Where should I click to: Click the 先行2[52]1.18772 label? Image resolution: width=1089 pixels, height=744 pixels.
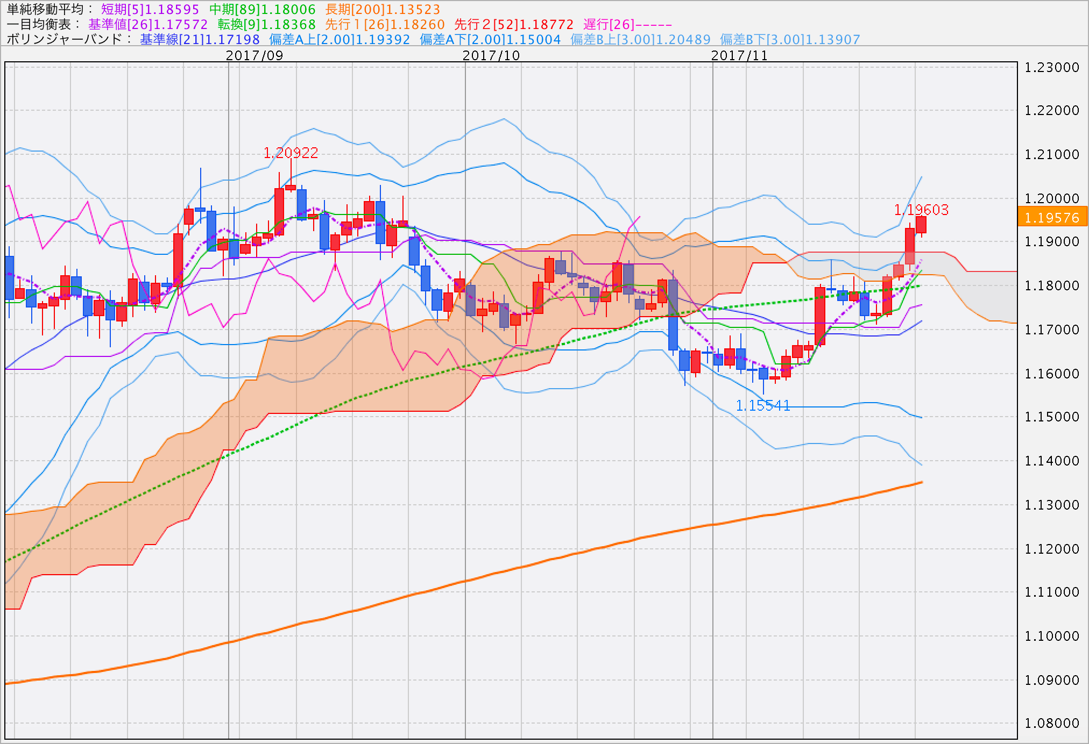[x=514, y=25]
